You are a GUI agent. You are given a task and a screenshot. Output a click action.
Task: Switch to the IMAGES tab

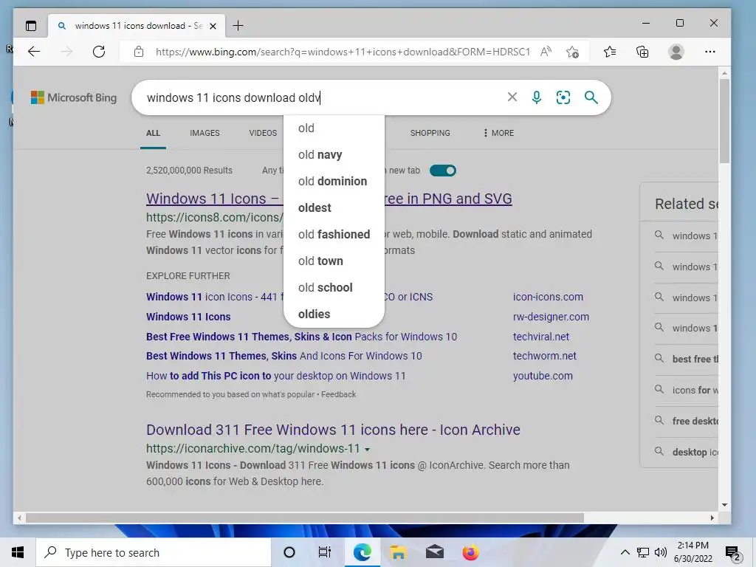205,133
